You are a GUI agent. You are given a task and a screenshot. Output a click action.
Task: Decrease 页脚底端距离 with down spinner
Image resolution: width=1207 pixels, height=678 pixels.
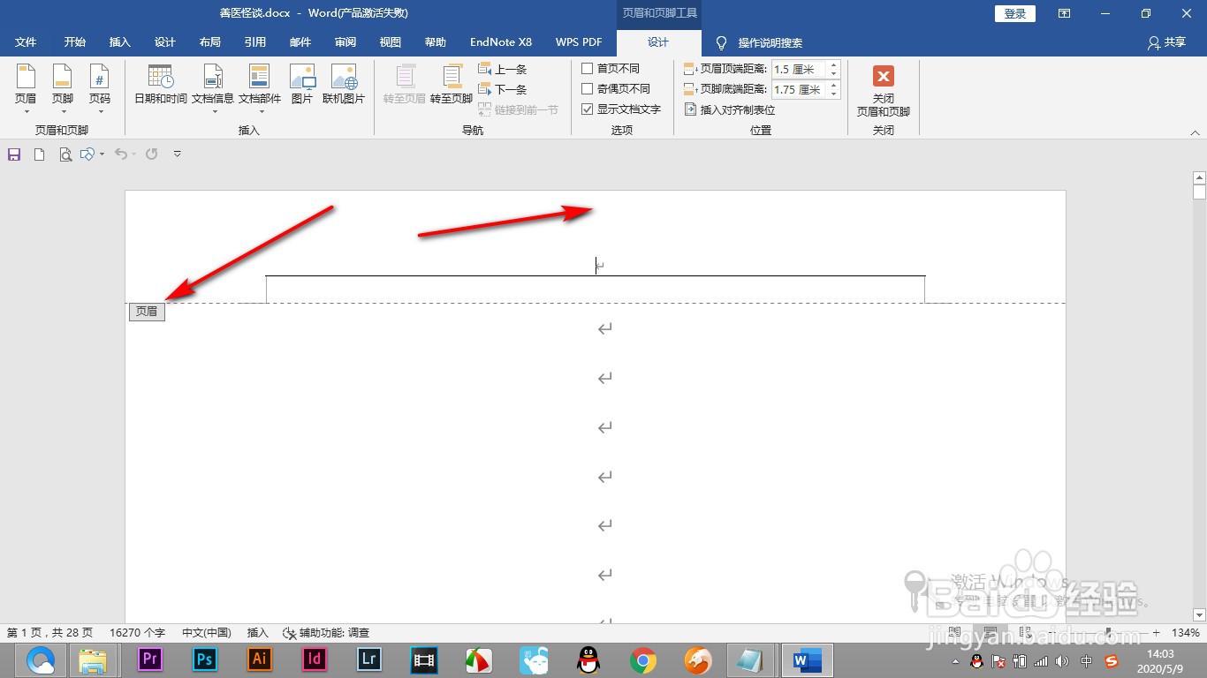[x=833, y=94]
